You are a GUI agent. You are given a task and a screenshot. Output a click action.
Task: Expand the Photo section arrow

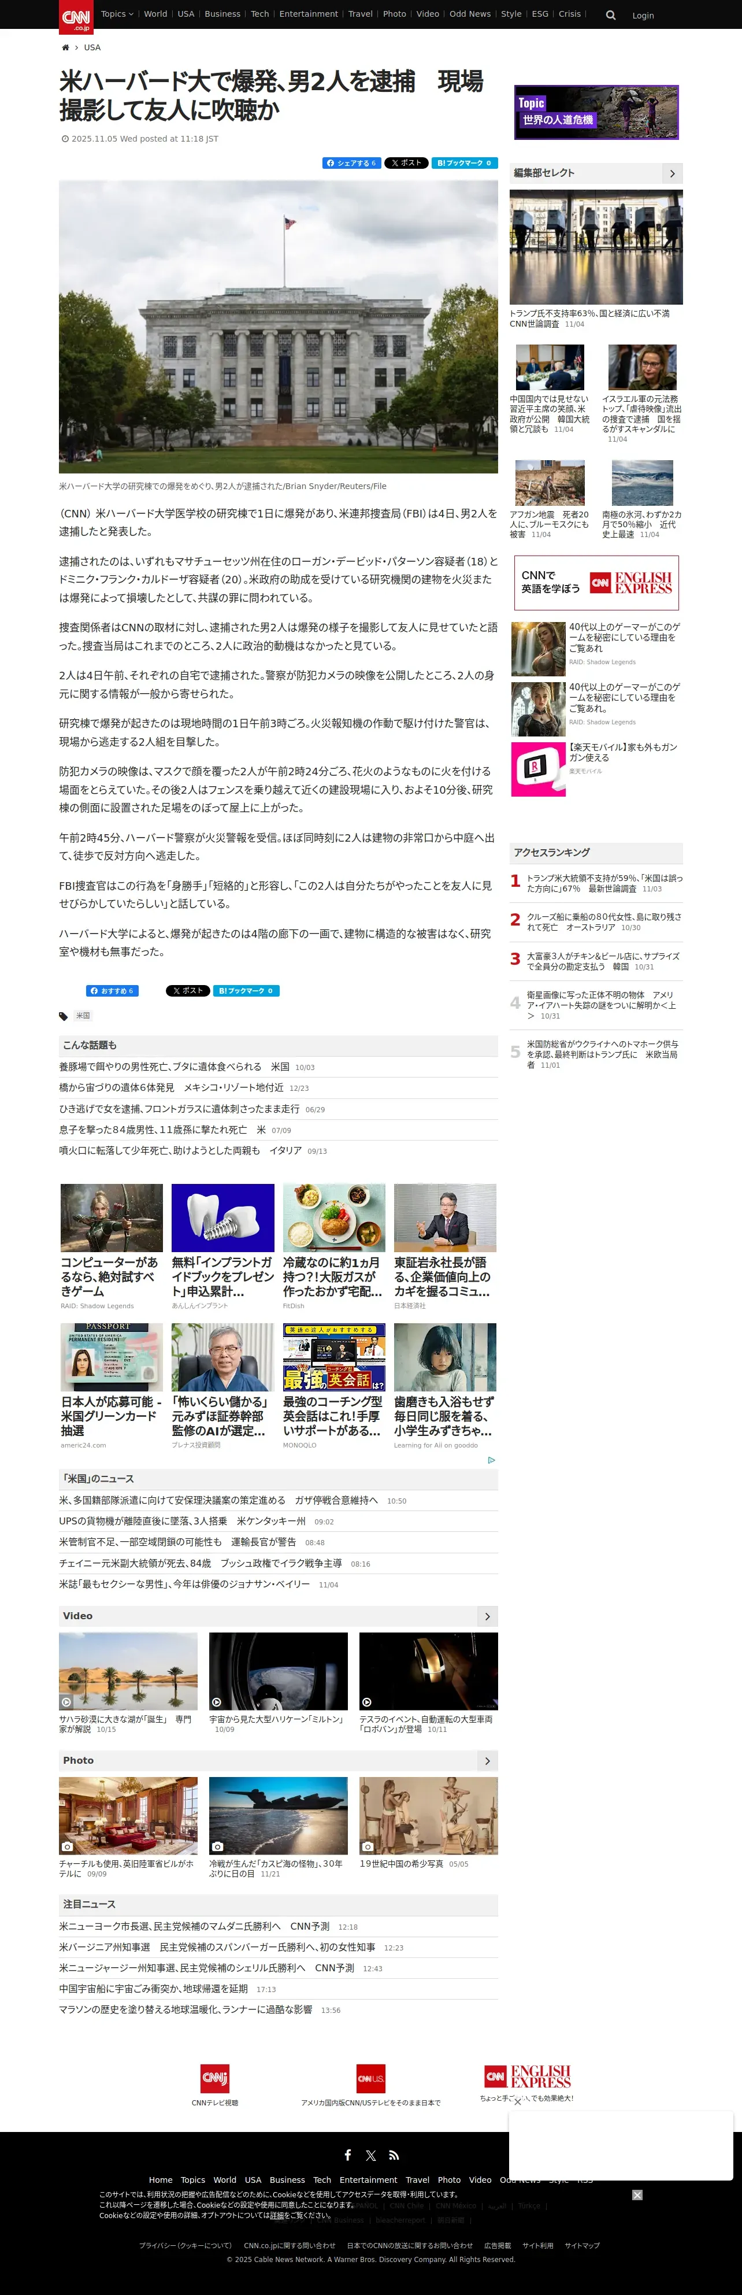pos(487,1760)
